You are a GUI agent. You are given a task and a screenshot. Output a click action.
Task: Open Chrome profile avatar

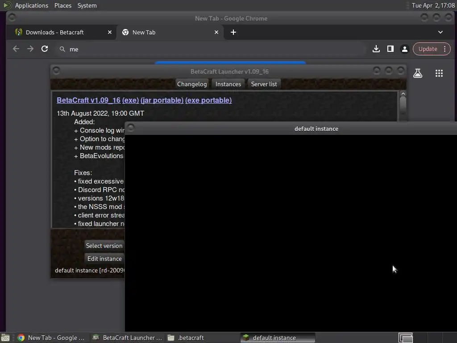404,49
